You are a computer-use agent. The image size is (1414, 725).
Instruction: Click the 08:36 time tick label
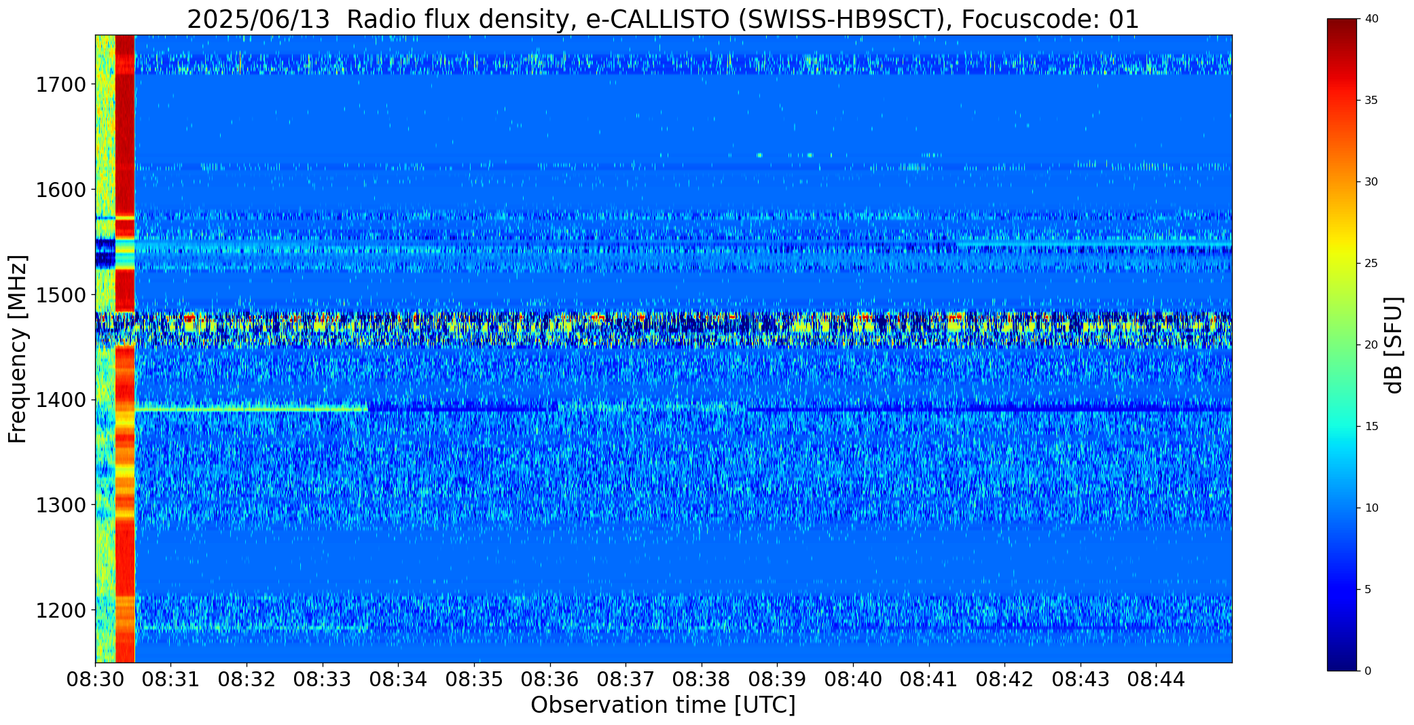pyautogui.click(x=550, y=679)
